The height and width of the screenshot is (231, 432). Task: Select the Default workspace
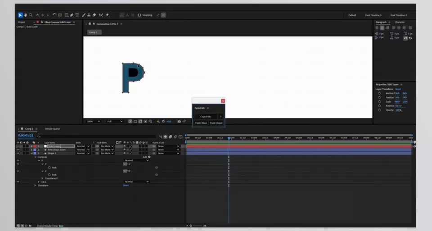click(352, 15)
